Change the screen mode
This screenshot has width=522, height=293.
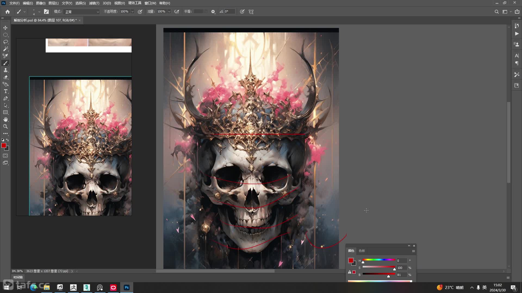(x=5, y=163)
